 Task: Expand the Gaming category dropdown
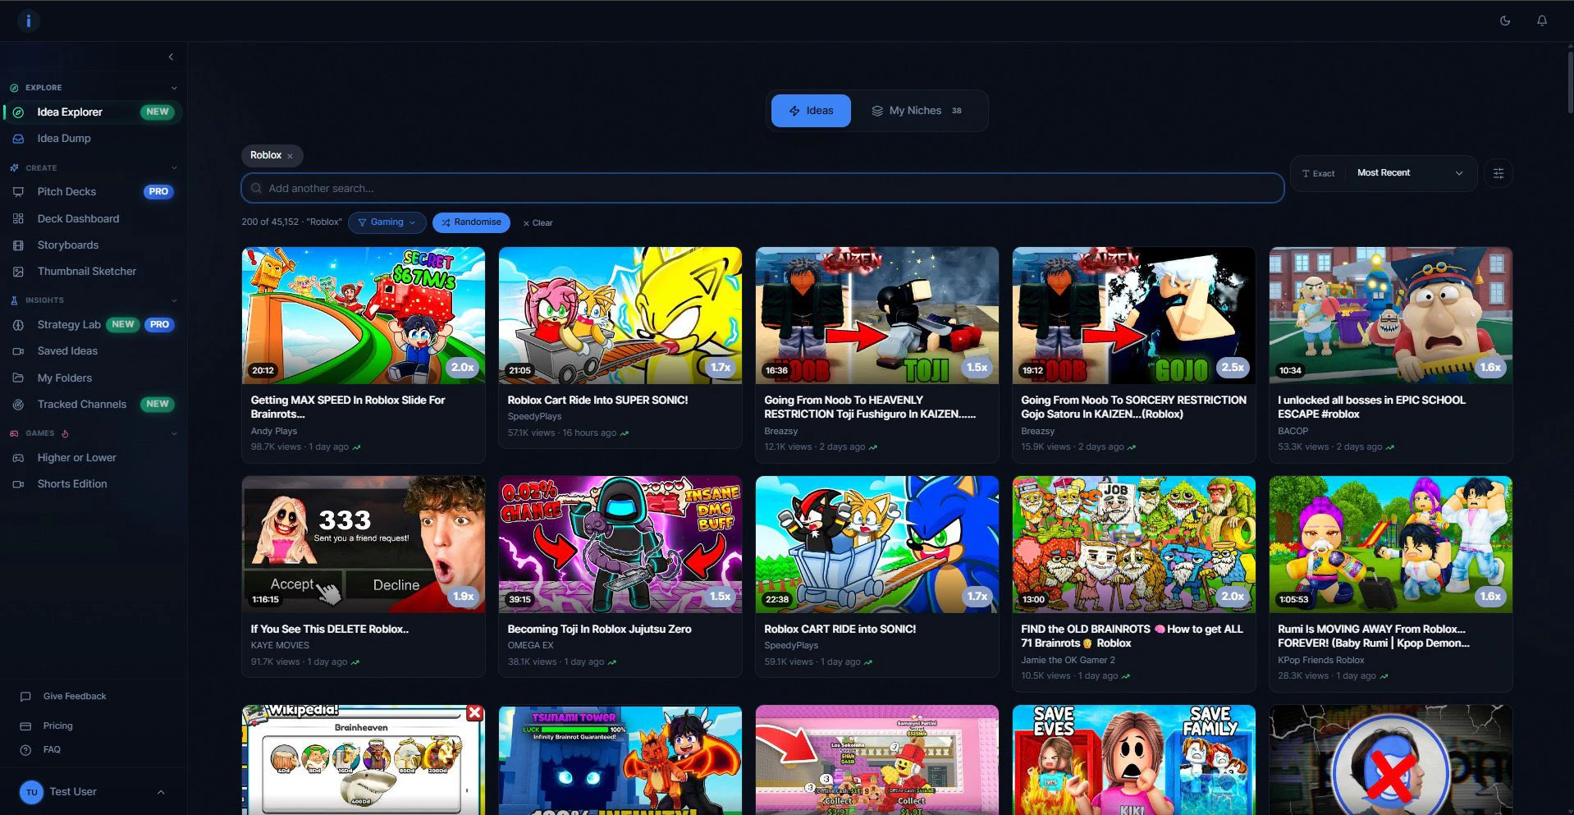tap(387, 222)
